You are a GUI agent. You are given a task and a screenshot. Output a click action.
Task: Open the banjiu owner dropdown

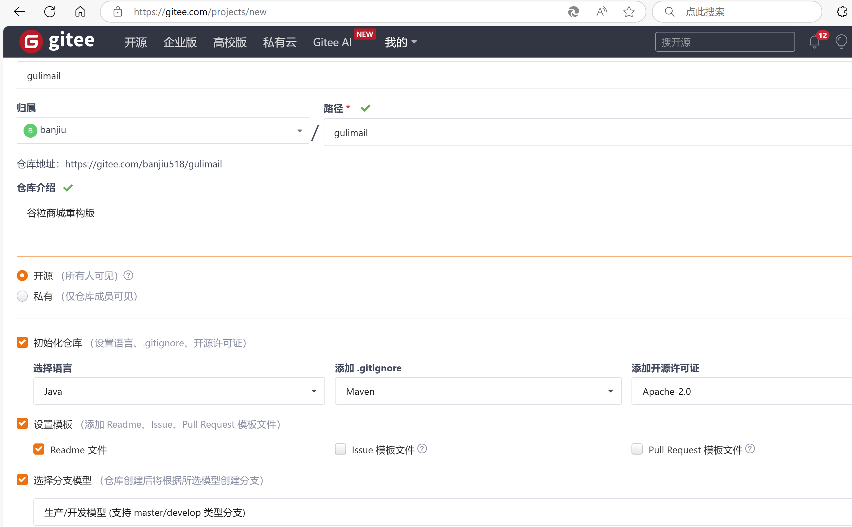[163, 131]
